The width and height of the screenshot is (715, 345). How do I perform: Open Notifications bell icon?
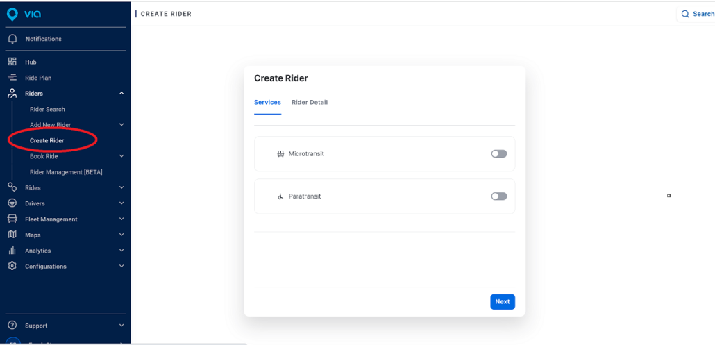12,39
